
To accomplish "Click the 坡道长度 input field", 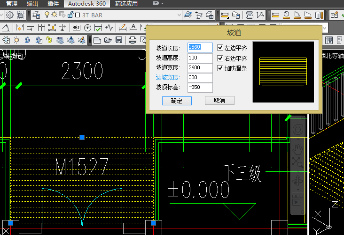I will pyautogui.click(x=200, y=47).
